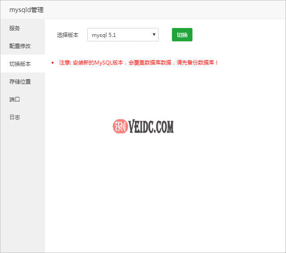286x253 pixels.
Task: Select the 切换版本 sidebar tab
Action: coord(23,64)
